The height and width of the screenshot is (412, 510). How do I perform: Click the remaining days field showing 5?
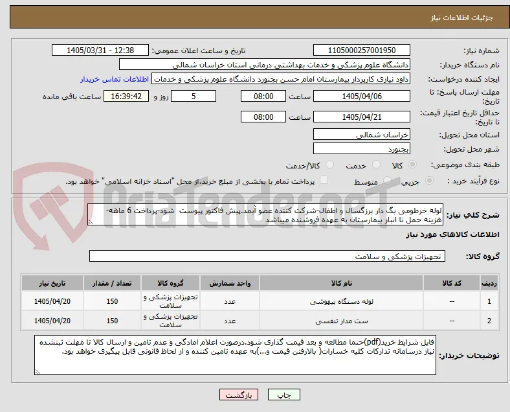pos(194,97)
